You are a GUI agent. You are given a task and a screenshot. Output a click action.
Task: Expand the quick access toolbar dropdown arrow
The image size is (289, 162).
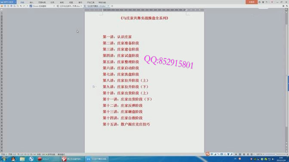point(28,6)
